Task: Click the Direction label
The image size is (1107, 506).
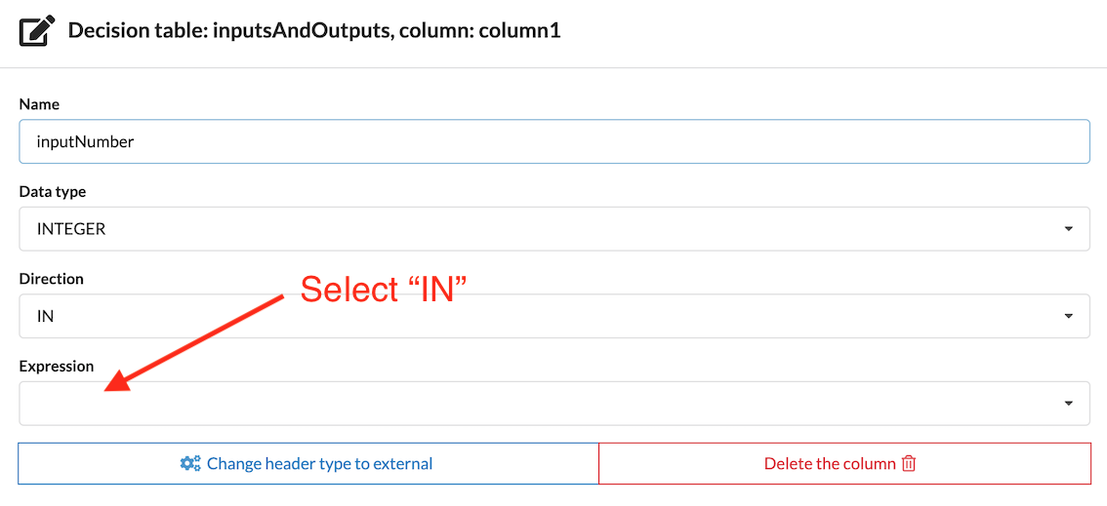Action: pos(52,279)
